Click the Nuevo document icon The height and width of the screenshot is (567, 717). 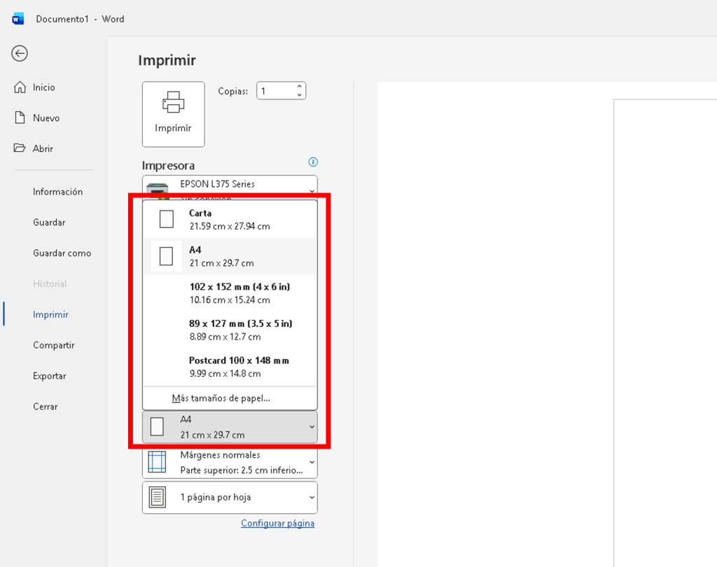pos(20,118)
